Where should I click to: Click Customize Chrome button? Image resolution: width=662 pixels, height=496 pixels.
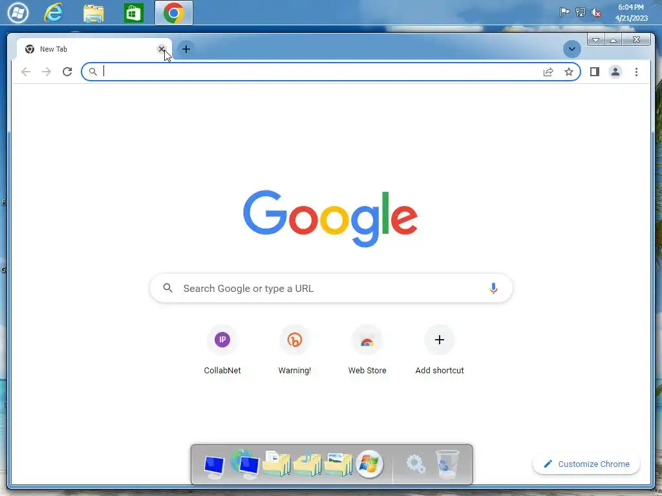click(x=587, y=464)
